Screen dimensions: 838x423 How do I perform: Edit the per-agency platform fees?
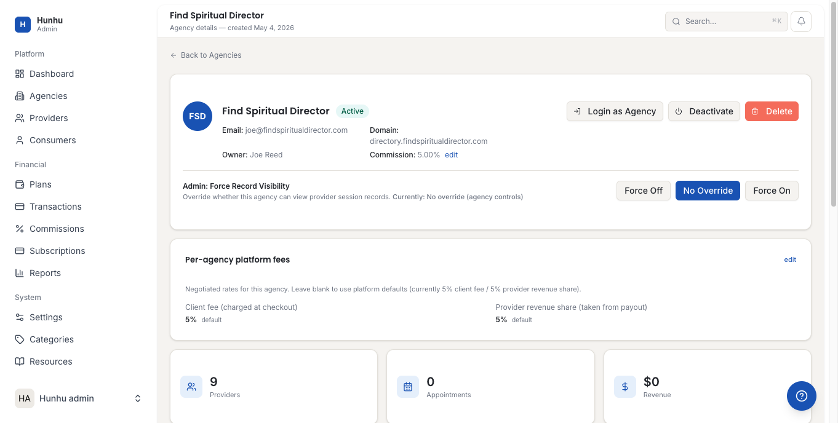[x=790, y=260]
